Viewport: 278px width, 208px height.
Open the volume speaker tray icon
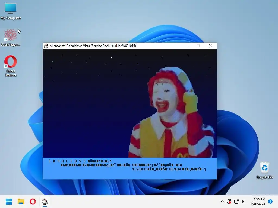(x=243, y=201)
